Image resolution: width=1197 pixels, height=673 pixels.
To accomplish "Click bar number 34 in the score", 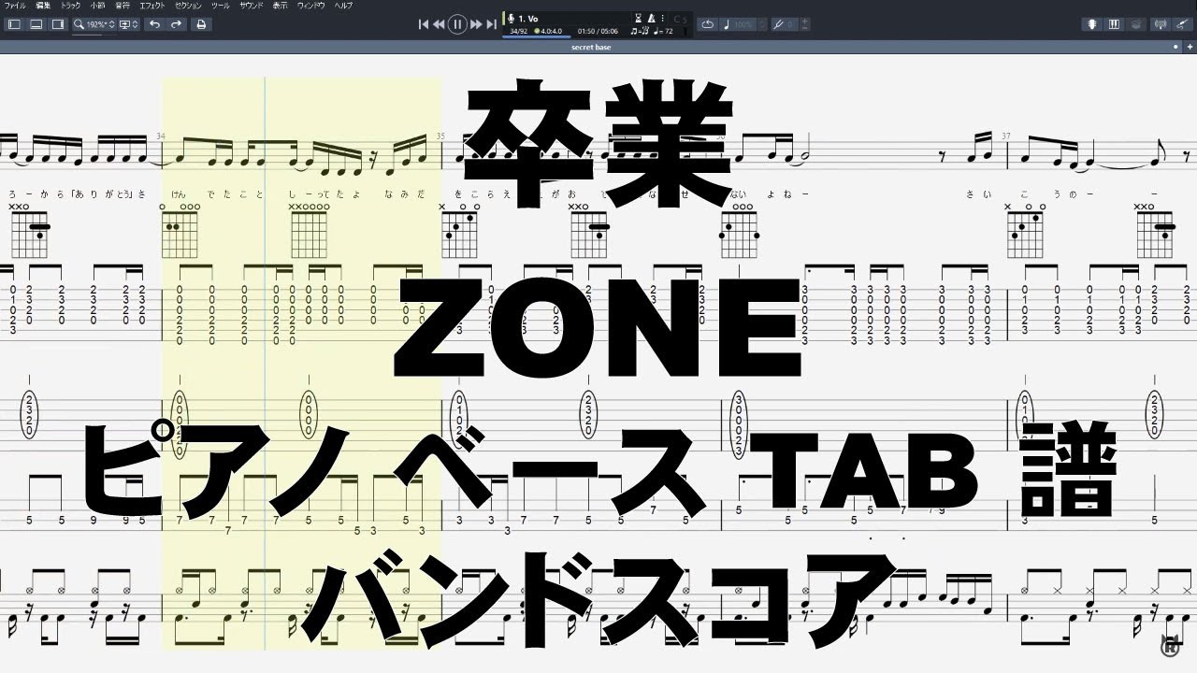I will 161,136.
